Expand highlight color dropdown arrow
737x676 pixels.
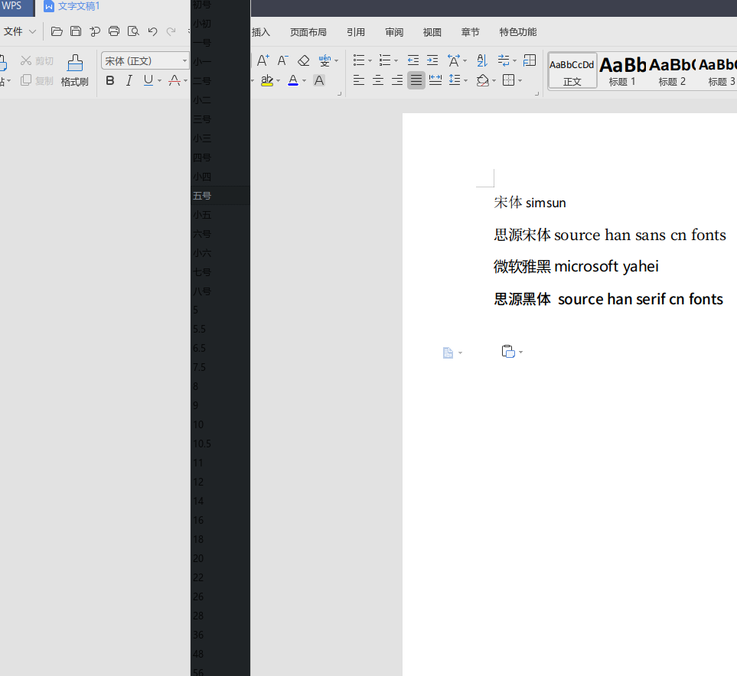point(279,81)
